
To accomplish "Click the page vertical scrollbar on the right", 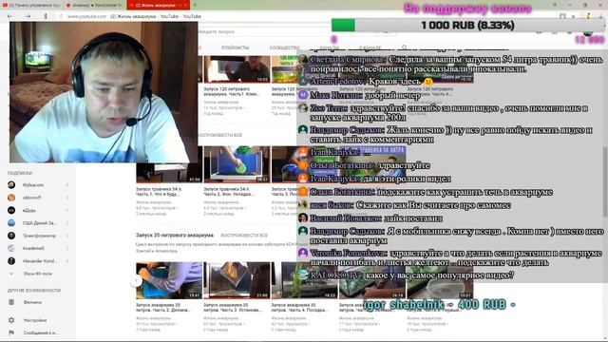I will tap(605, 182).
